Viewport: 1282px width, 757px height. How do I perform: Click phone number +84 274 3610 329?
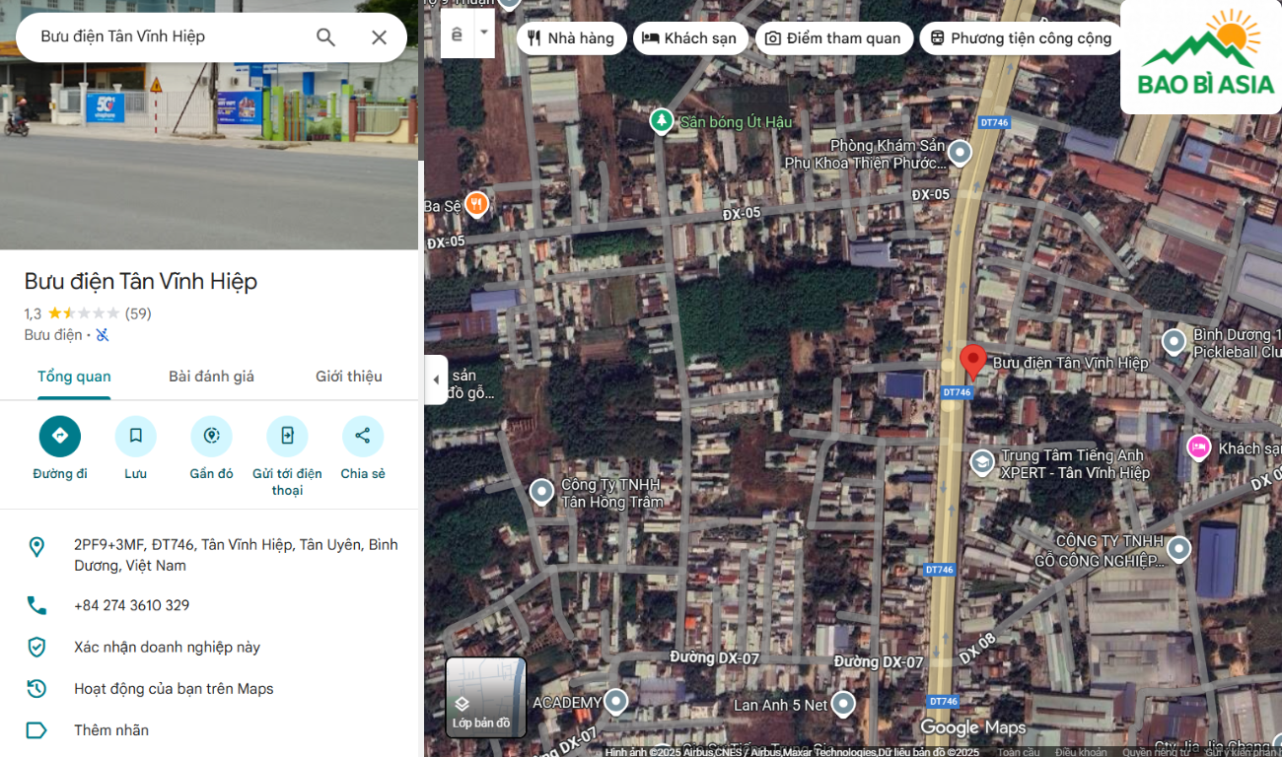click(131, 605)
